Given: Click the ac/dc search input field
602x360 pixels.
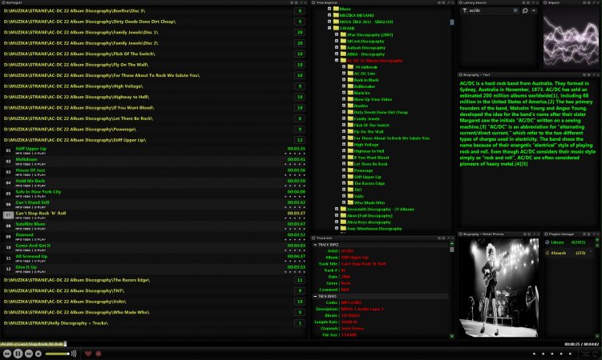Looking at the screenshot, I should pos(491,10).
